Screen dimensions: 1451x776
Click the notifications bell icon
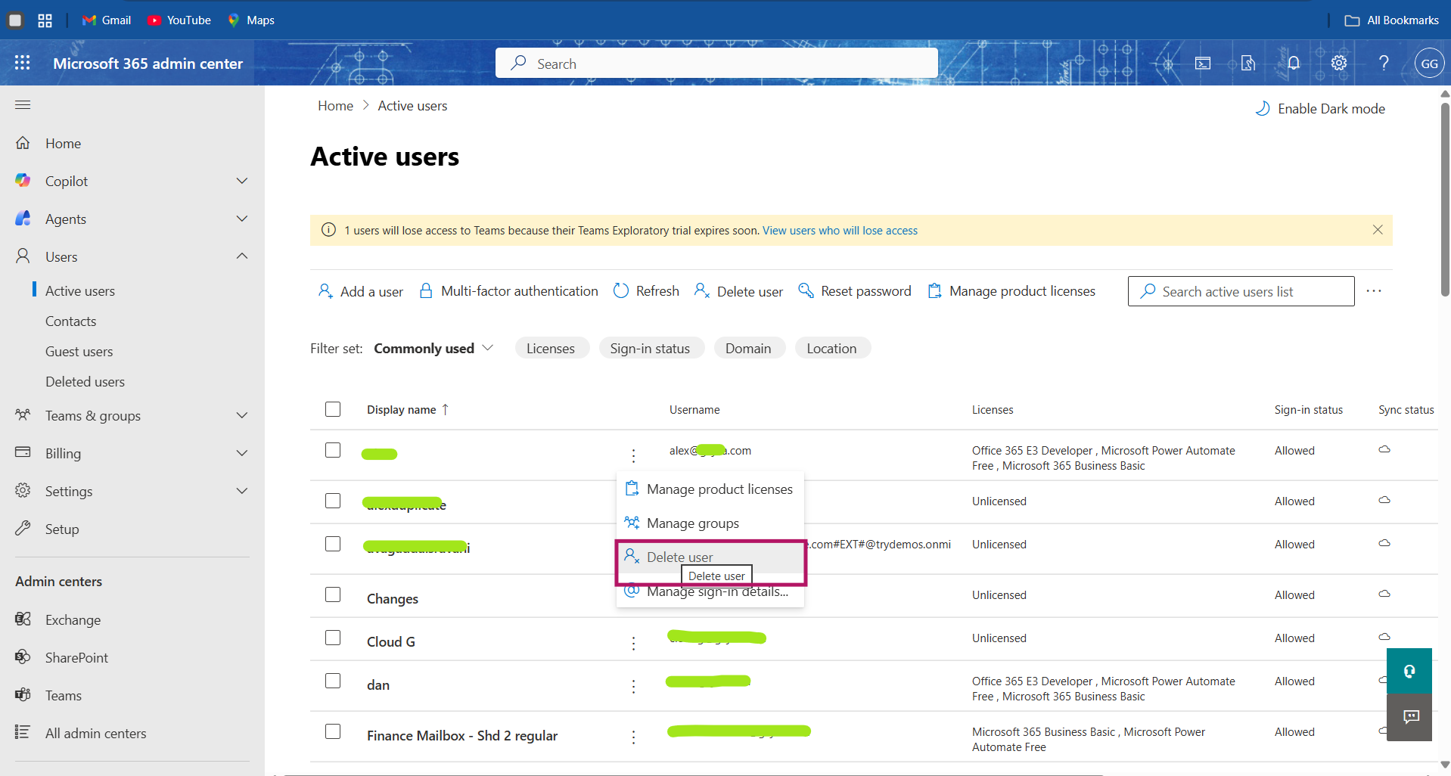(x=1294, y=64)
